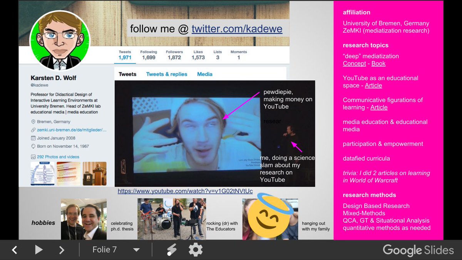Switch to the Media tab
This screenshot has height=260, width=462.
[x=205, y=74]
